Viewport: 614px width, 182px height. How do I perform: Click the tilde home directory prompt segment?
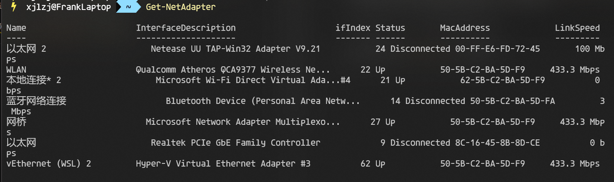coord(129,7)
